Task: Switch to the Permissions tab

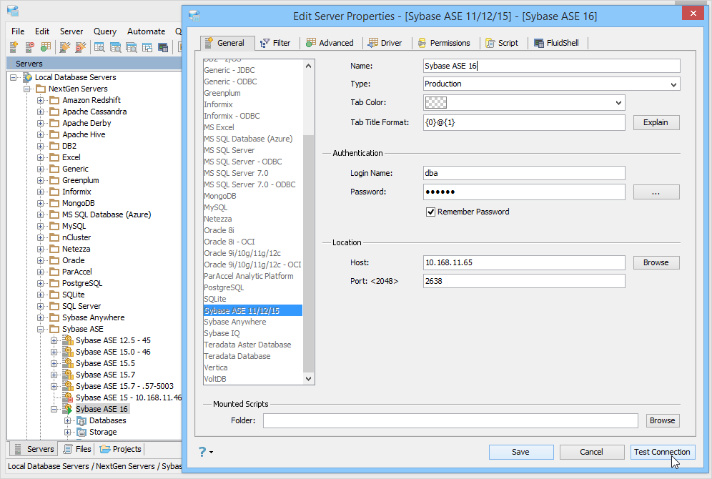Action: [444, 43]
